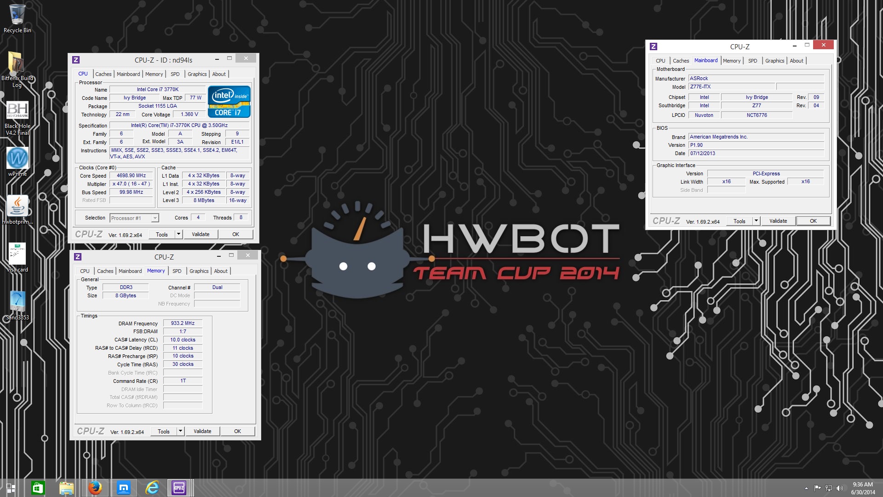Switch to Mainboard tab in CPU-Z ID window
This screenshot has height=497, width=883.
click(128, 74)
